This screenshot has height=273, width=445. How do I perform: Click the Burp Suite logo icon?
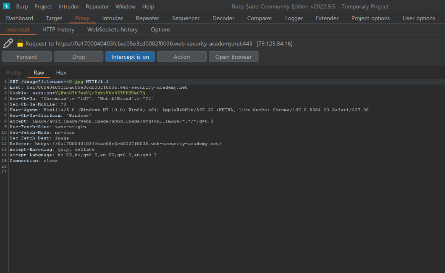pyautogui.click(x=6, y=6)
